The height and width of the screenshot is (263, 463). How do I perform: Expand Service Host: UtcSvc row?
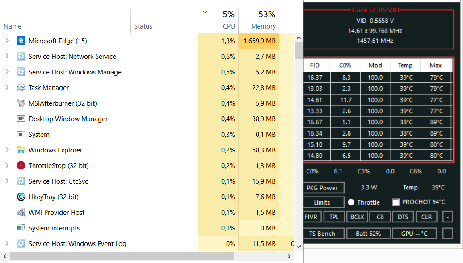tap(8, 181)
